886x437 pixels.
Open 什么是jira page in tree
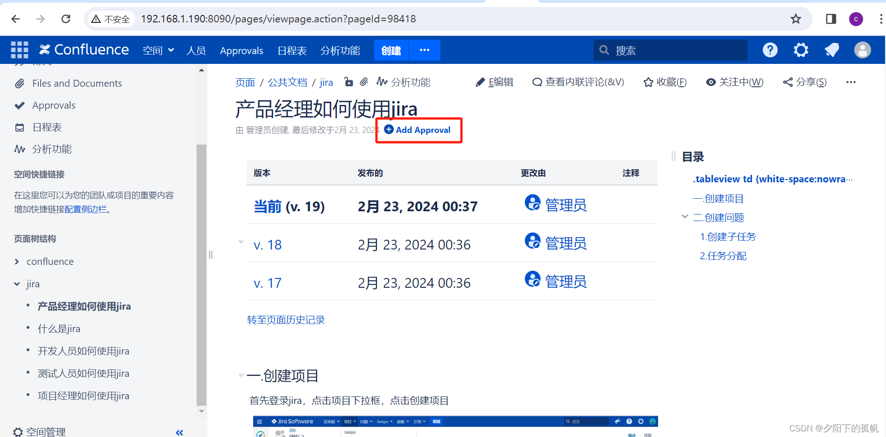click(x=59, y=329)
